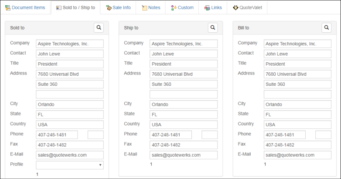Edit the Sold to Phone number field
Image resolution: width=341 pixels, height=179 pixels.
coord(57,135)
